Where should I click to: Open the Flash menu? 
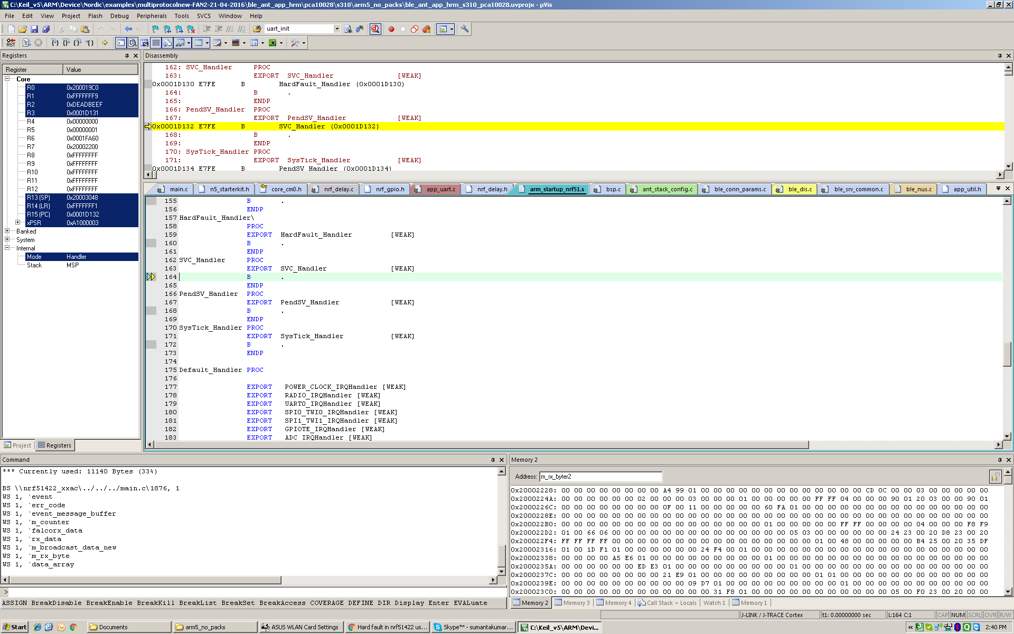tap(95, 16)
